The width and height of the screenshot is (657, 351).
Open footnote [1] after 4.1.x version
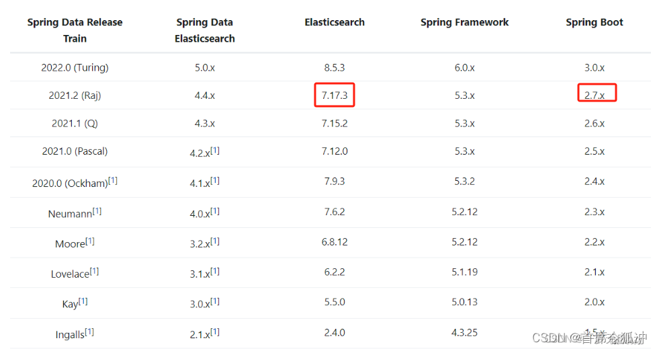[x=215, y=180]
